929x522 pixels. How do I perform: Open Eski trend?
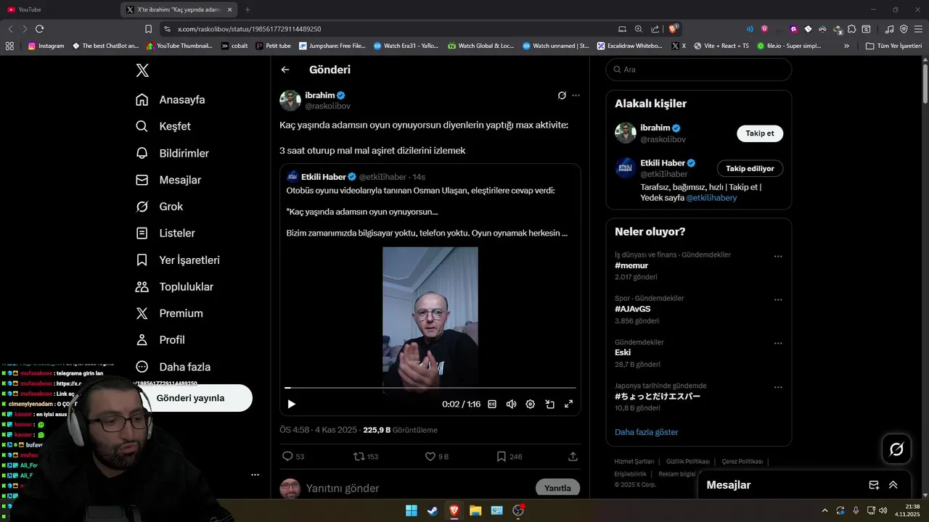pyautogui.click(x=623, y=352)
